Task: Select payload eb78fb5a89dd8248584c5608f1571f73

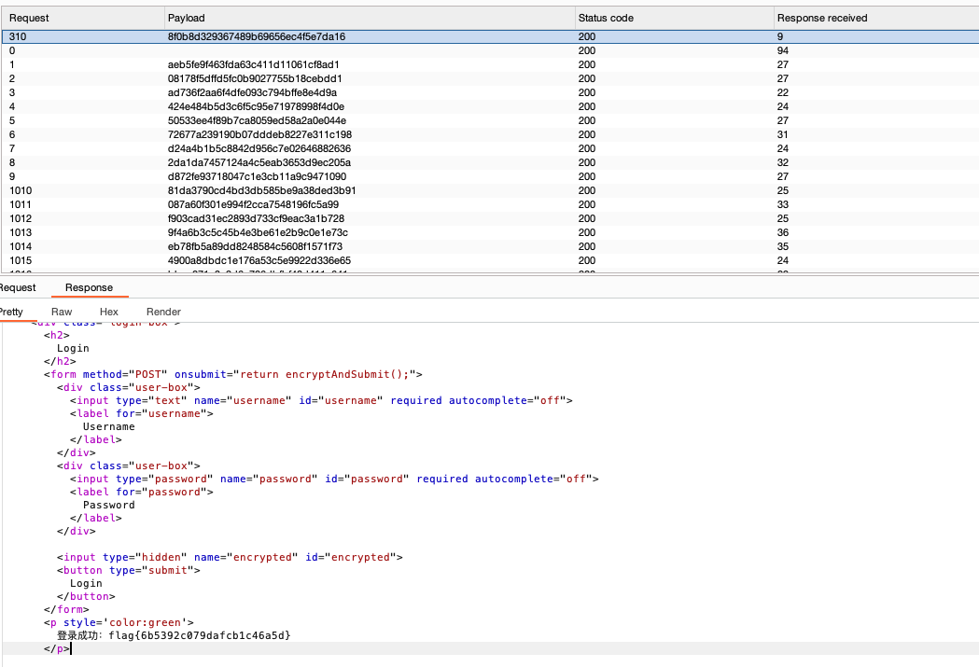Action: pos(255,246)
